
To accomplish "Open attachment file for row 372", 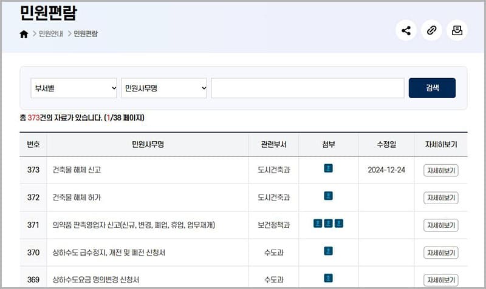I will [328, 196].
